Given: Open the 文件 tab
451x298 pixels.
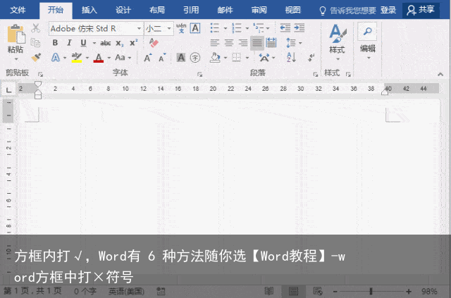Looking at the screenshot, I should tap(18, 10).
